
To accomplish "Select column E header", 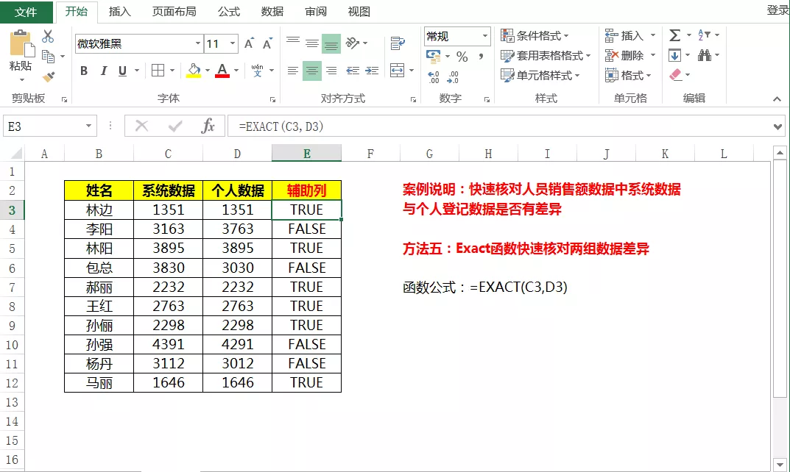I will [x=306, y=154].
